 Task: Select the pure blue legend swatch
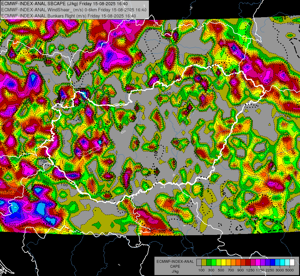(272, 263)
